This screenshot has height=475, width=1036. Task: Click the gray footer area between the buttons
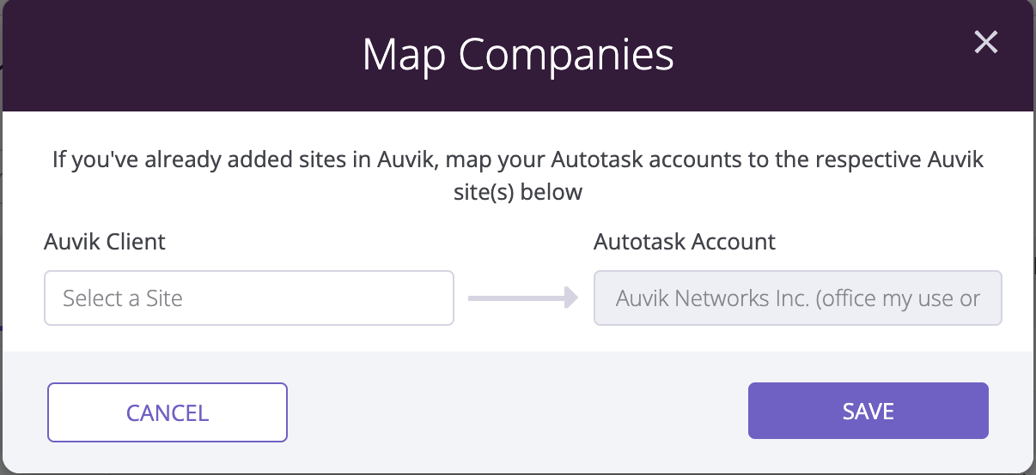coord(518,412)
